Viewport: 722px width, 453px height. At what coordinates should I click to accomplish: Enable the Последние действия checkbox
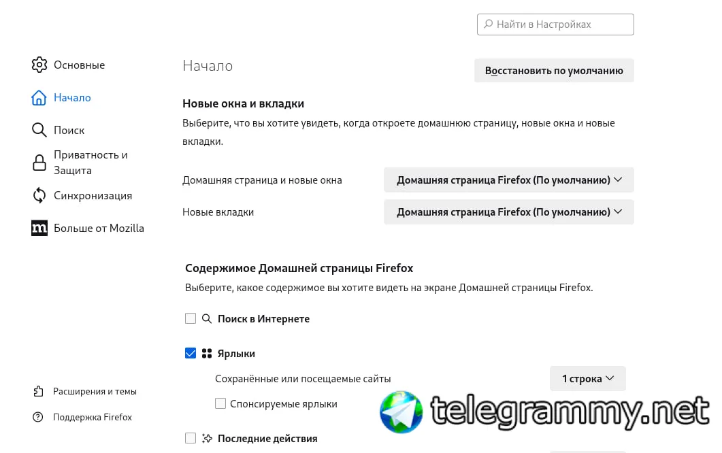tap(190, 438)
